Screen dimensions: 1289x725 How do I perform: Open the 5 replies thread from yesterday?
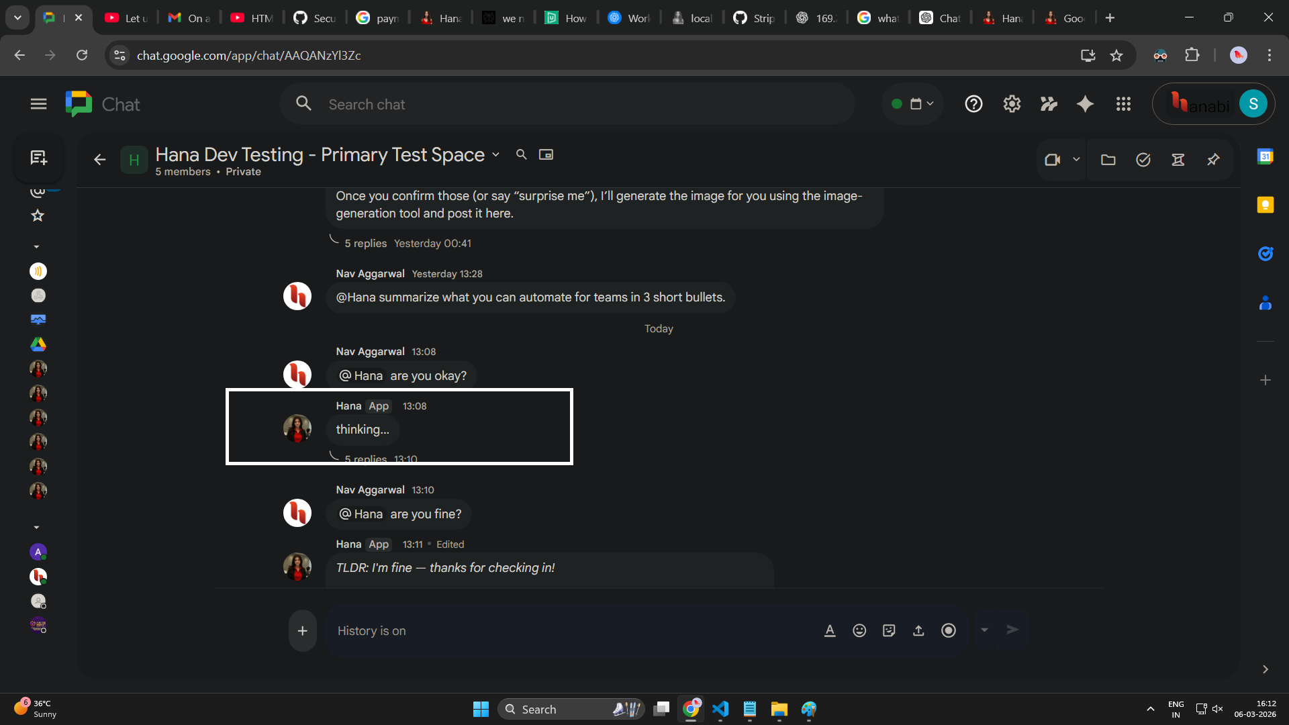366,243
